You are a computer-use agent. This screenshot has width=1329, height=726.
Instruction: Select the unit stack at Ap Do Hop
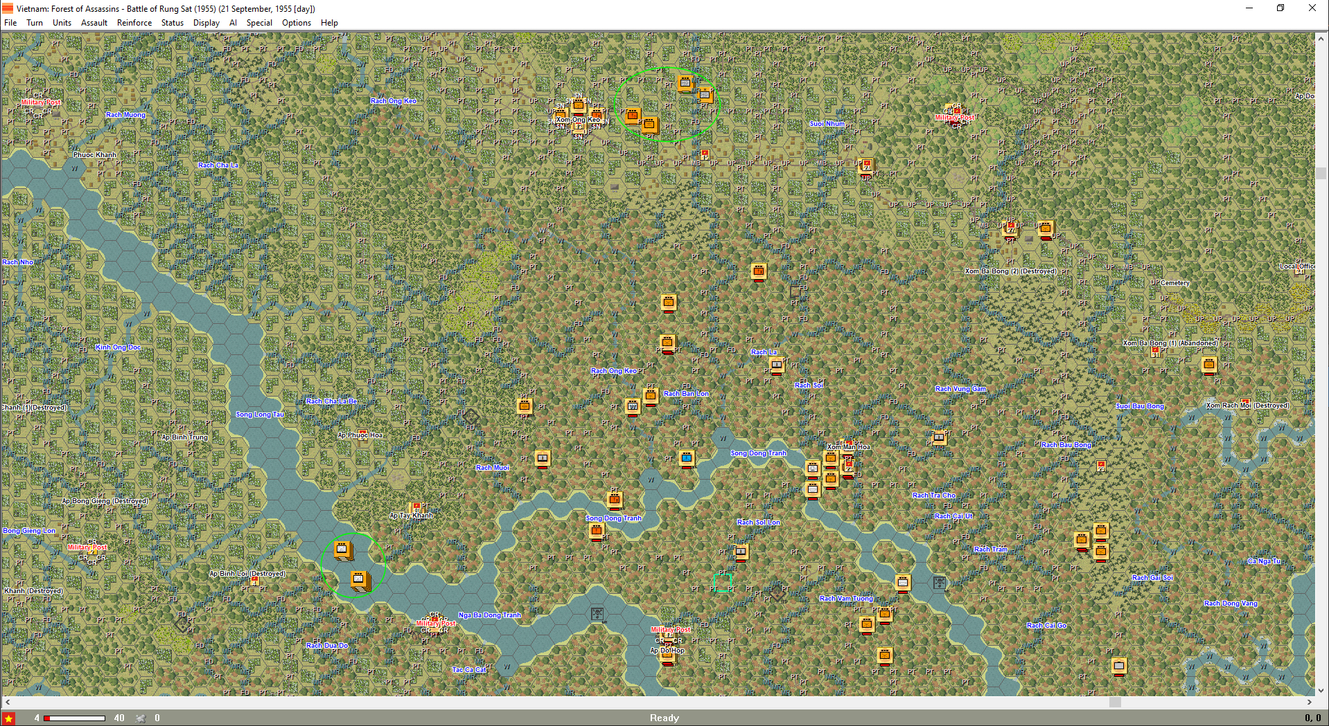point(669,655)
